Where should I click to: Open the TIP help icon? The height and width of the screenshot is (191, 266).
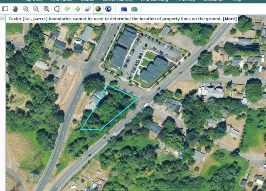[108, 9]
